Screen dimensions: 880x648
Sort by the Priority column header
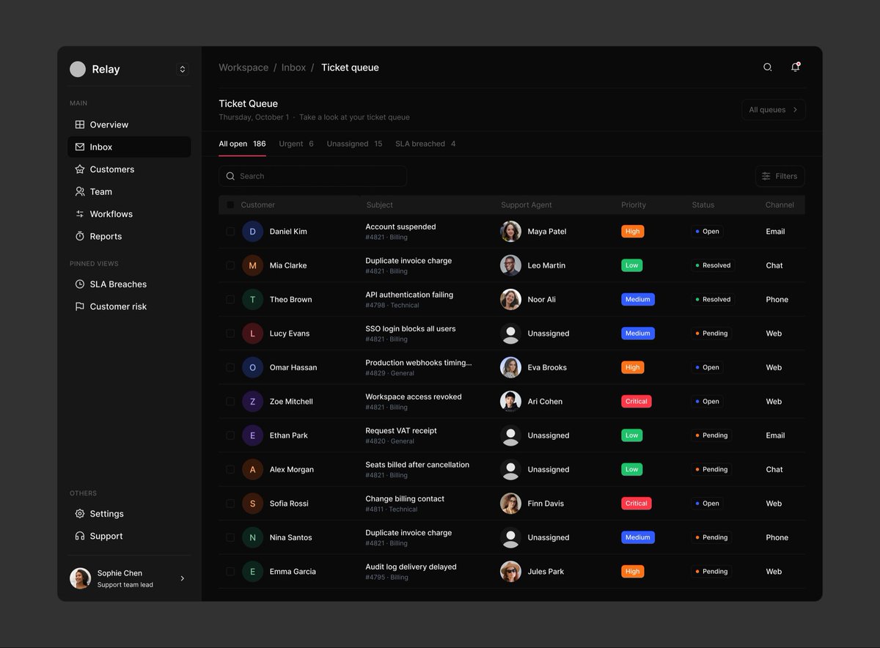pyautogui.click(x=634, y=205)
